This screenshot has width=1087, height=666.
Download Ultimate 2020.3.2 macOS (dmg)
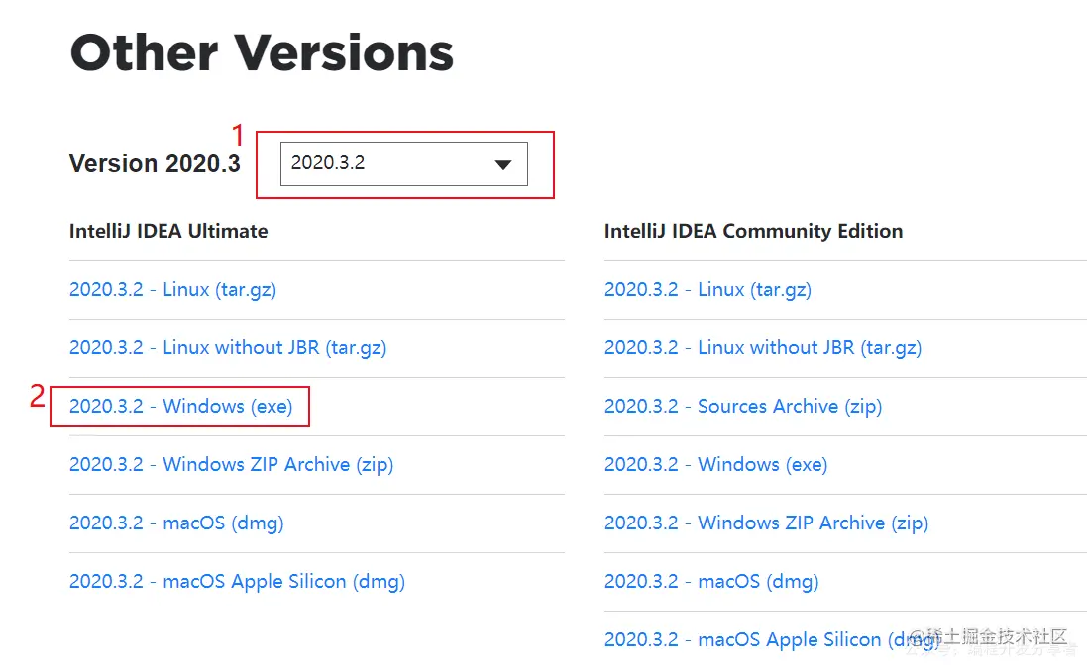[x=176, y=523]
